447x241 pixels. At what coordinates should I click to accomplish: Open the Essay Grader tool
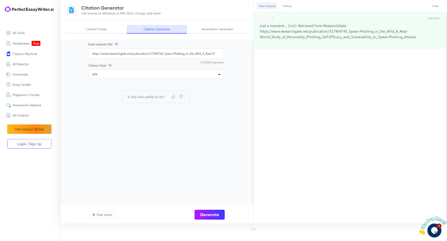click(22, 85)
